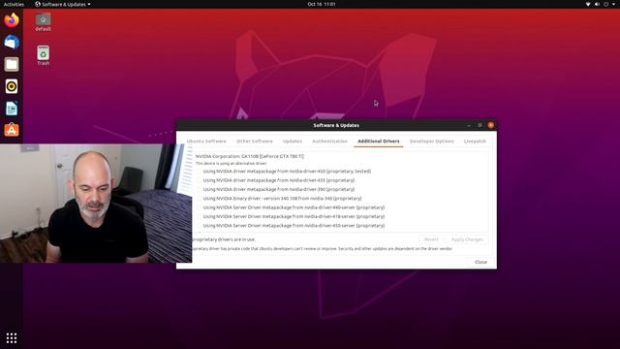This screenshot has height=349, width=620.
Task: Click 'NVIDIA Corporation: GK110B [GeForce GTX 780 Ti]' text
Action: (x=250, y=156)
